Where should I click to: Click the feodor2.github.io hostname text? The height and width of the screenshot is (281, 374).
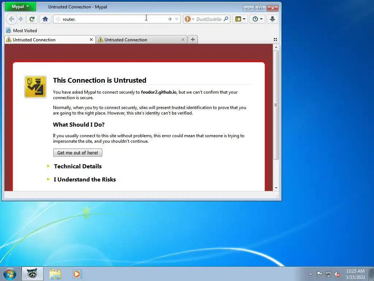159,92
